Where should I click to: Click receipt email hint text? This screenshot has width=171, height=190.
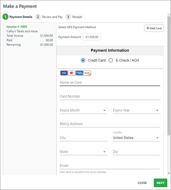(83, 172)
